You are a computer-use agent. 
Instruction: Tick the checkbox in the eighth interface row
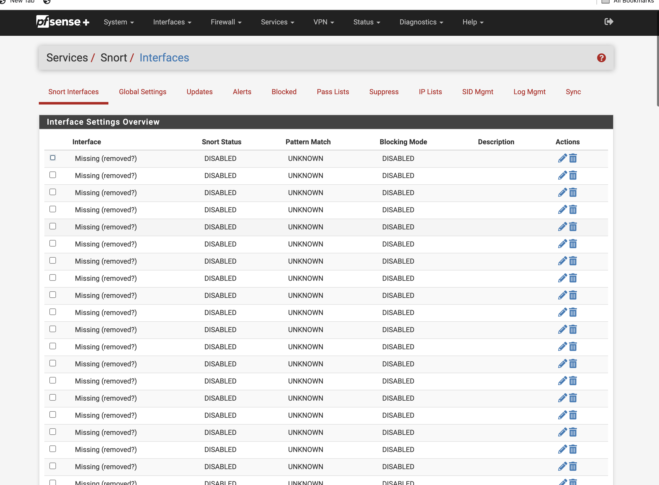[x=53, y=278]
